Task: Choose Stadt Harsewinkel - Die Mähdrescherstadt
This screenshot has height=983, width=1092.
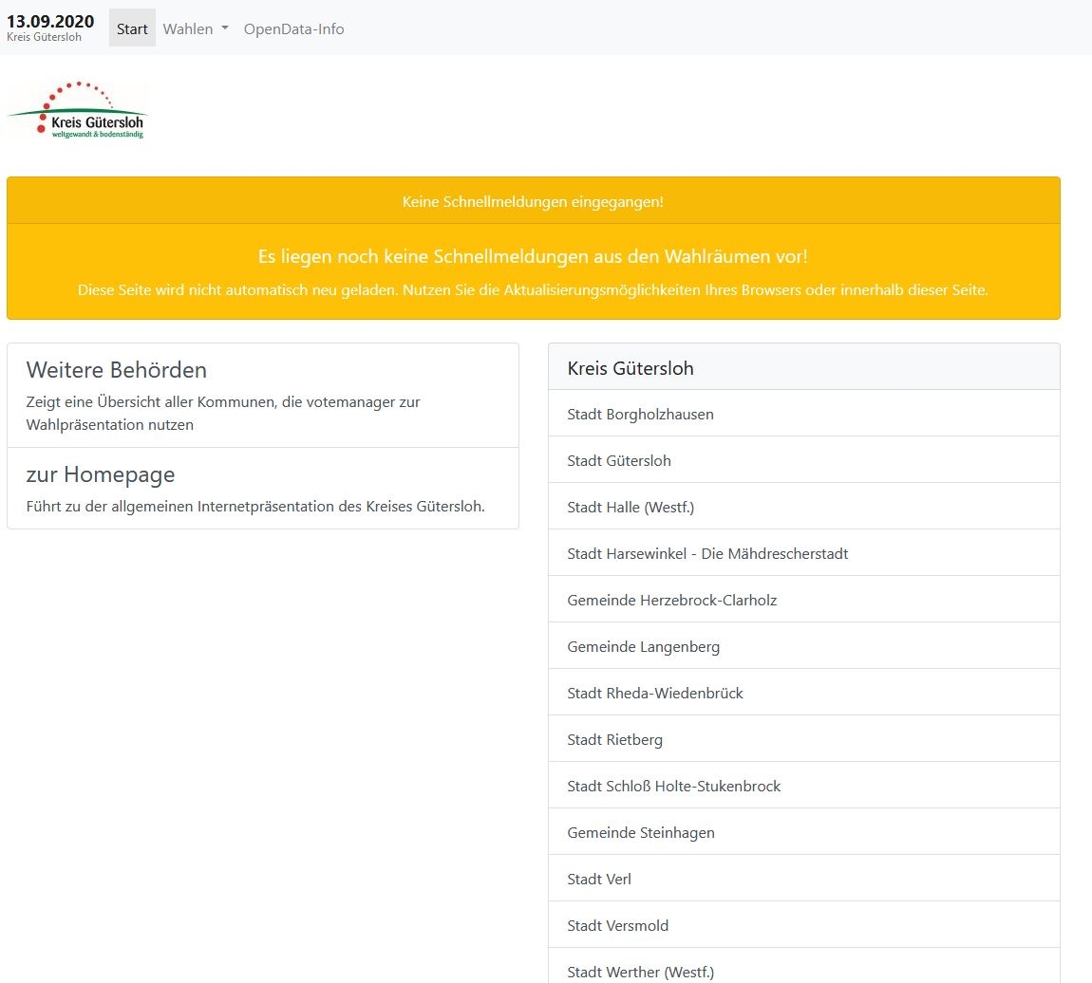Action: [707, 553]
